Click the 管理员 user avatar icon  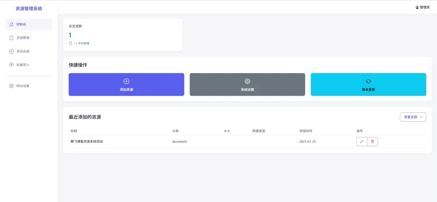point(417,8)
